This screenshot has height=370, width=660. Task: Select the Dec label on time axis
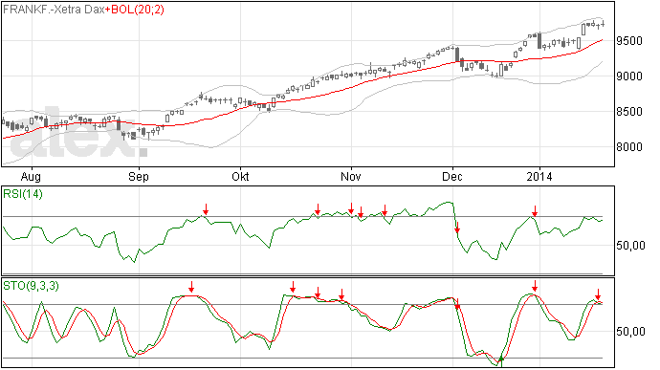(452, 176)
